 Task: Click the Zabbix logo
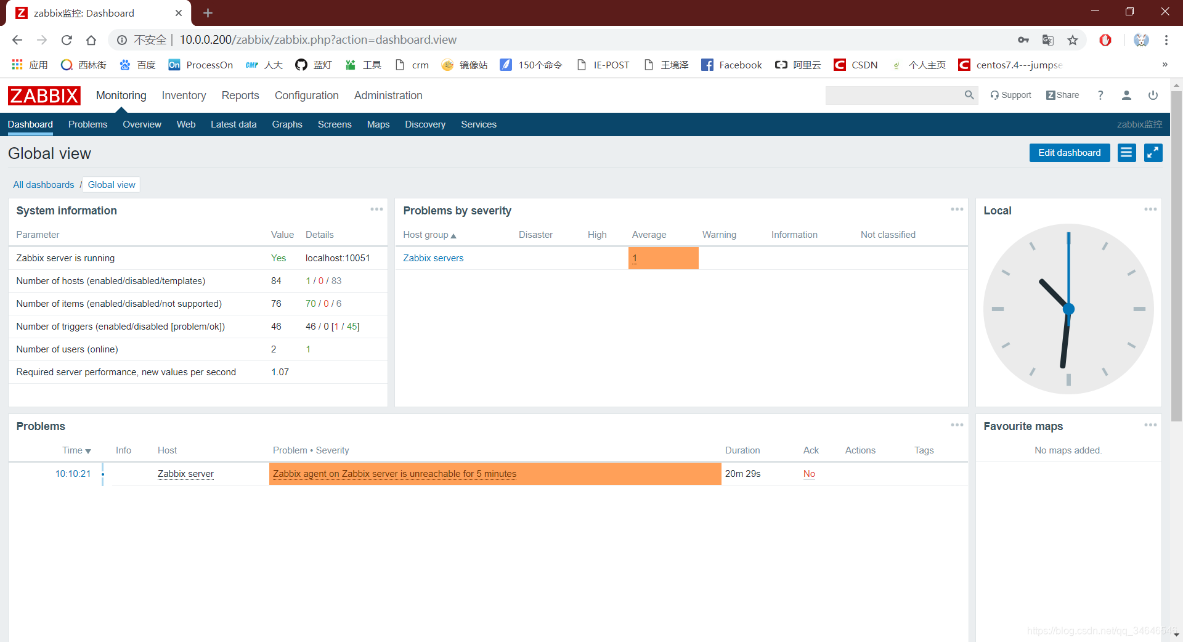coord(44,95)
